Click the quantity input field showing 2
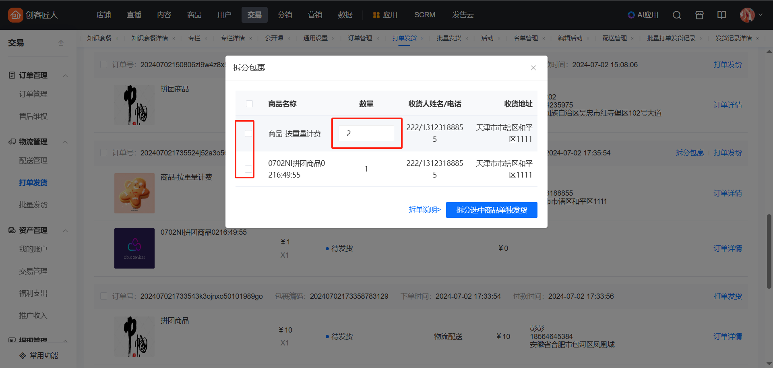Viewport: 773px width, 368px height. [x=366, y=133]
